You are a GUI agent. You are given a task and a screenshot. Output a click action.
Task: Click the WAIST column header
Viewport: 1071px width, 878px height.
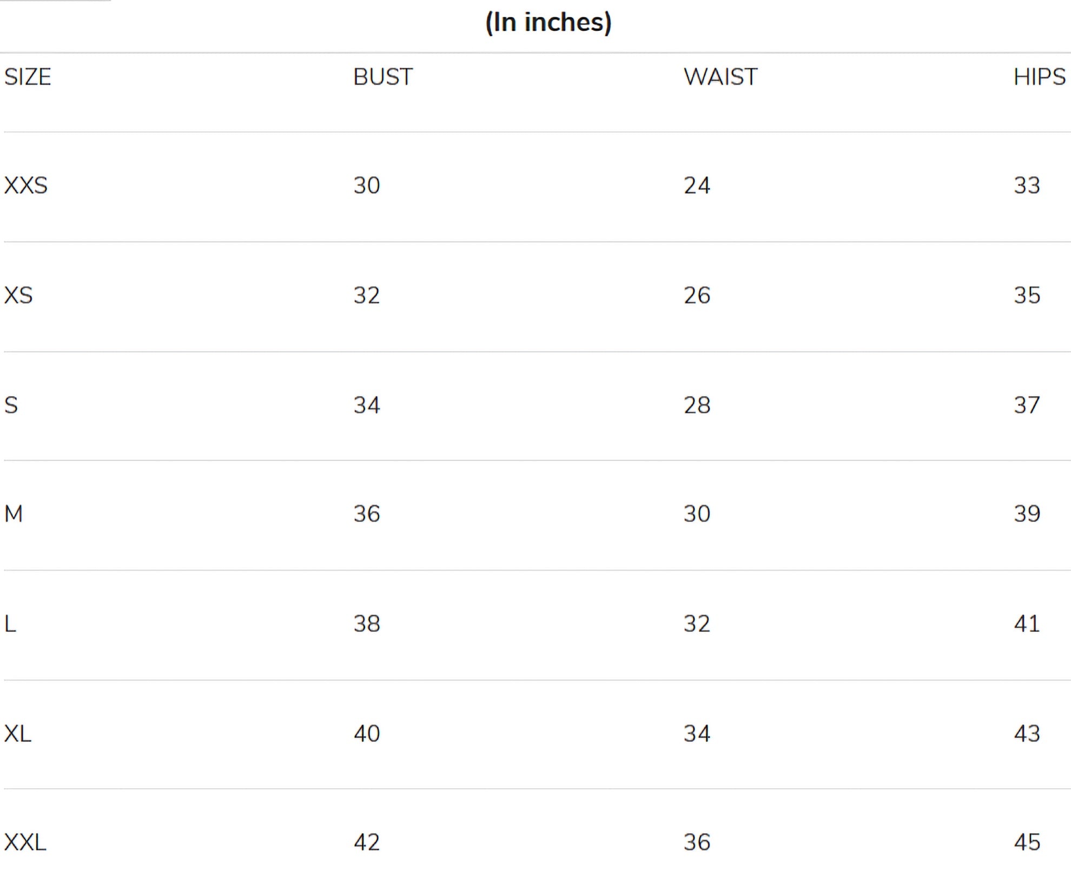(x=720, y=77)
